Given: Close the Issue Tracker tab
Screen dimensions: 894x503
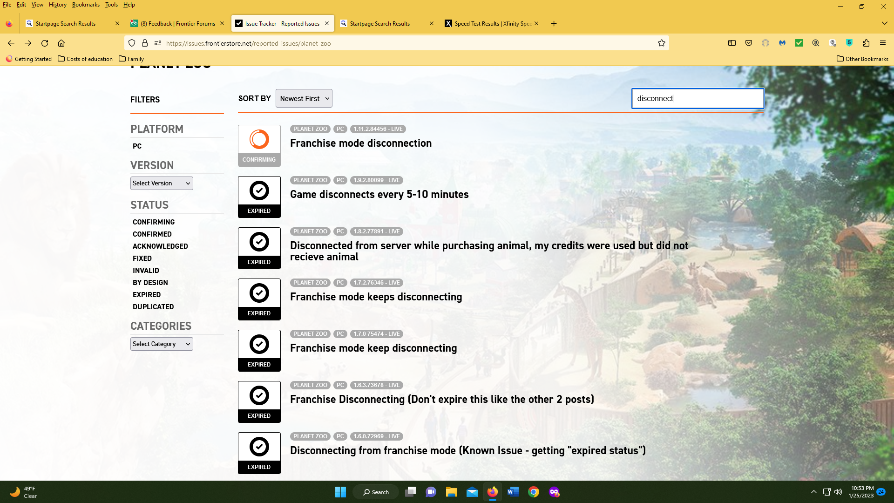Looking at the screenshot, I should [x=327, y=23].
